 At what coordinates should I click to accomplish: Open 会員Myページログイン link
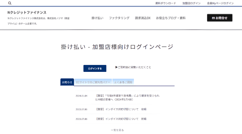click(x=220, y=3)
